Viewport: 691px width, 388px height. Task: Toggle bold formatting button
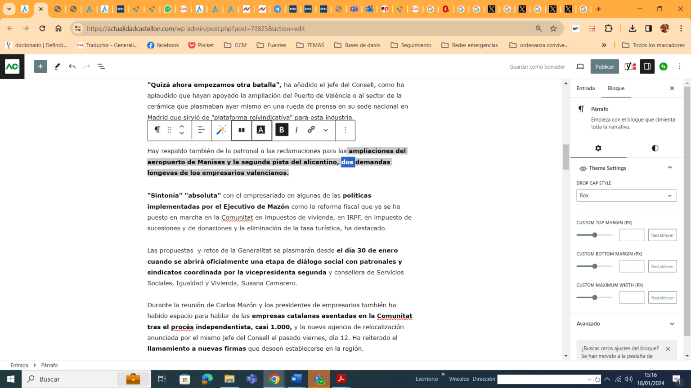click(282, 130)
